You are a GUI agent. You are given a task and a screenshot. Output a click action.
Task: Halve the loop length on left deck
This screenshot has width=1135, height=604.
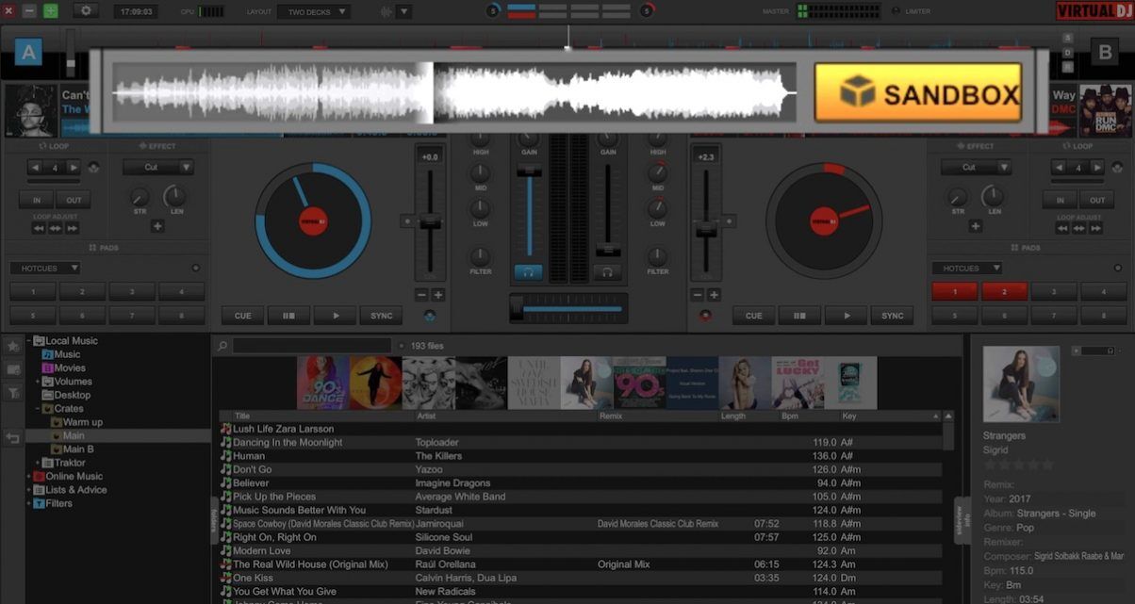coord(36,168)
